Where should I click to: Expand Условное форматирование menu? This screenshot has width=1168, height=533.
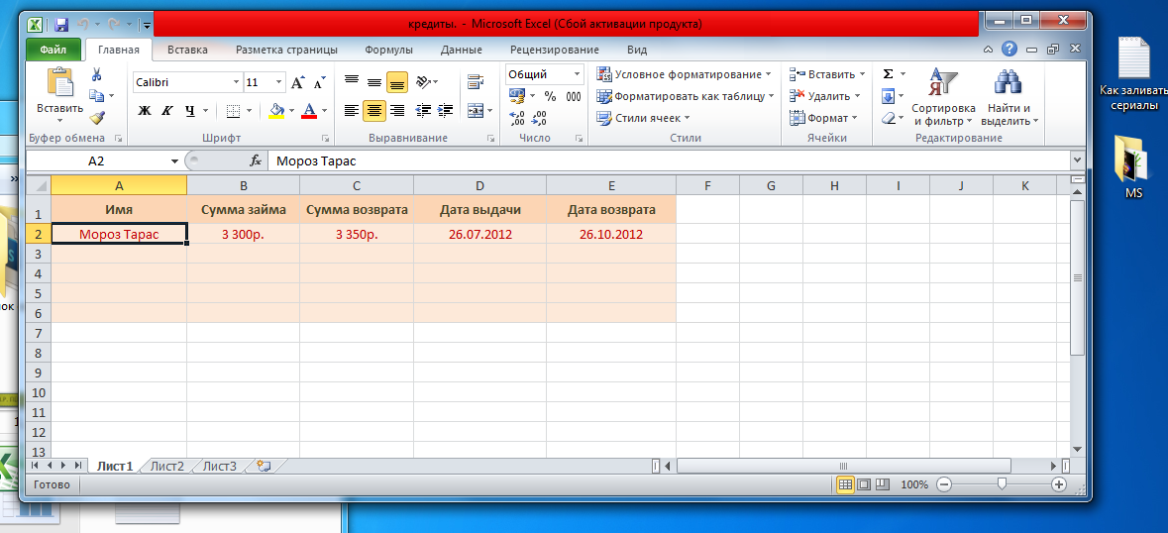[x=685, y=74]
